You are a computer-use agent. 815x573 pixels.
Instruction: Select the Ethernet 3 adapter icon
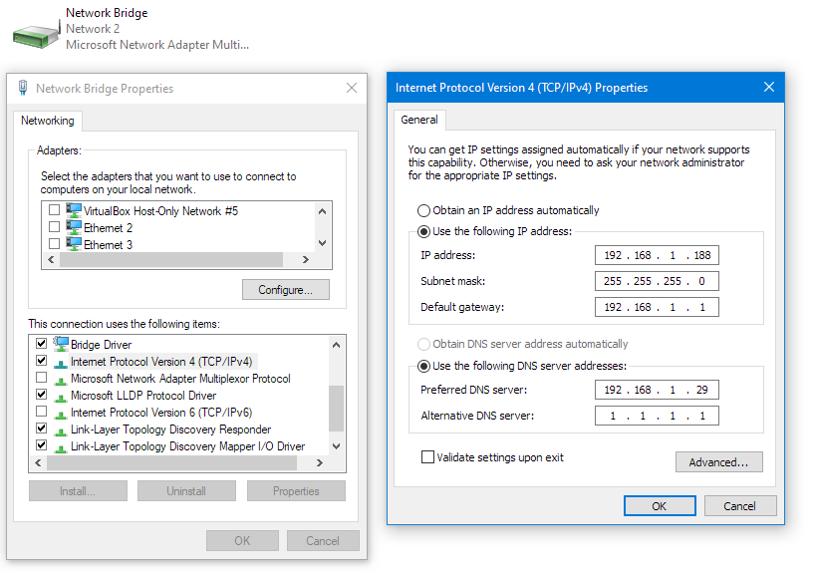point(74,244)
